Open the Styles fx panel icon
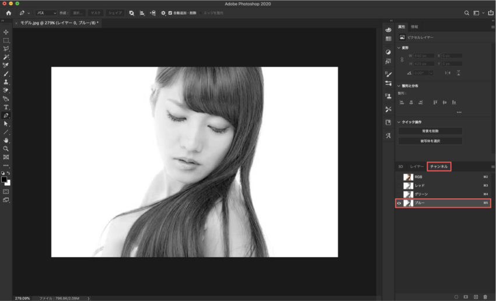Viewport: 496px width, 301px height. (x=388, y=61)
